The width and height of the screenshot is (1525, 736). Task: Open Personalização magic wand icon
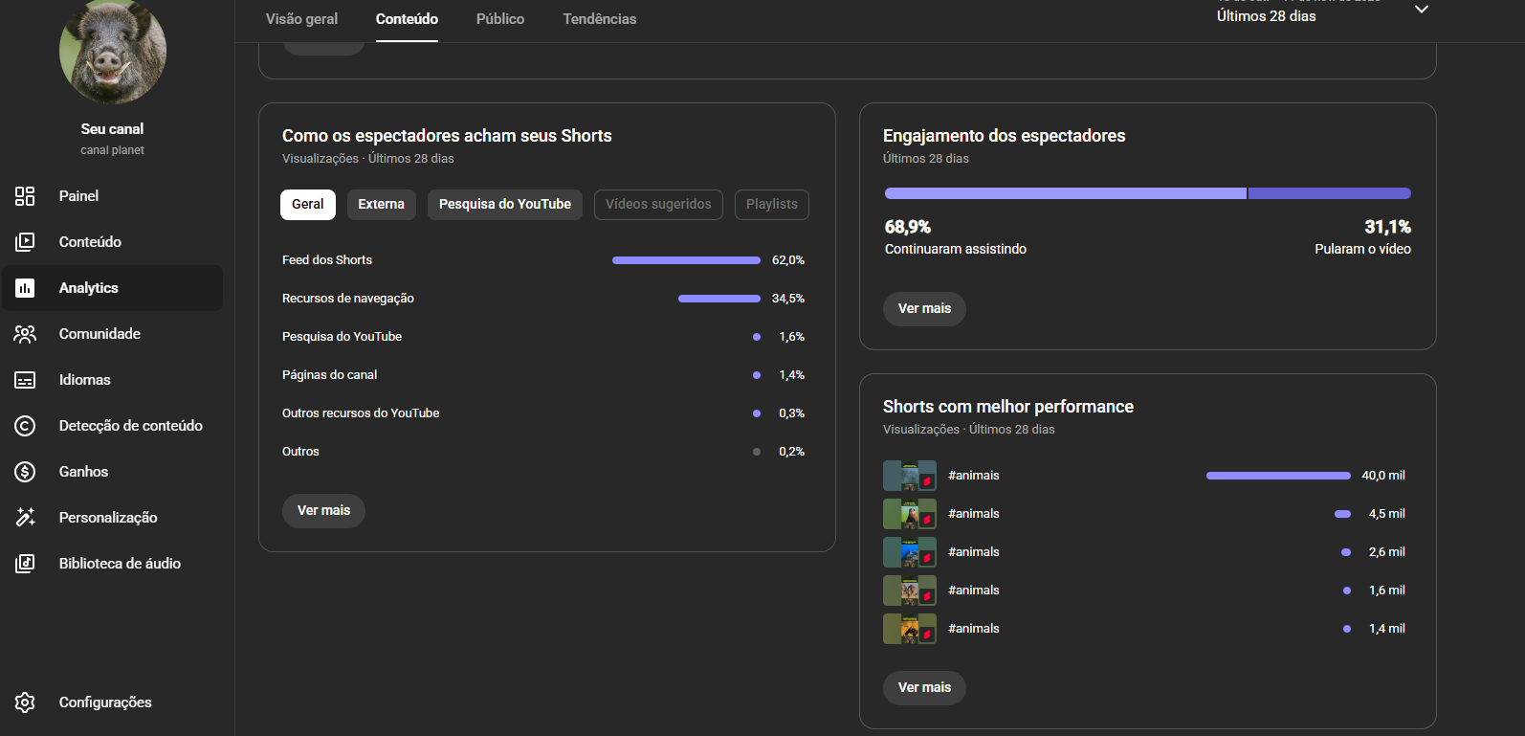[25, 518]
